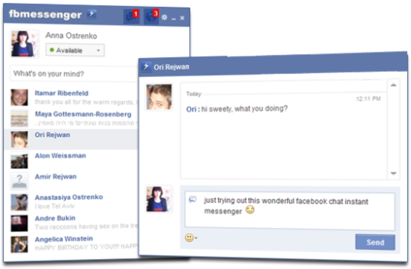Click Alon Weissman's avatar thumbnail

point(19,160)
